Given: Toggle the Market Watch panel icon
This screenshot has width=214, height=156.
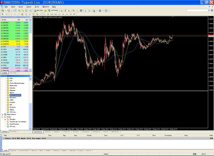Looking at the screenshot, I should pyautogui.click(x=15, y=11).
